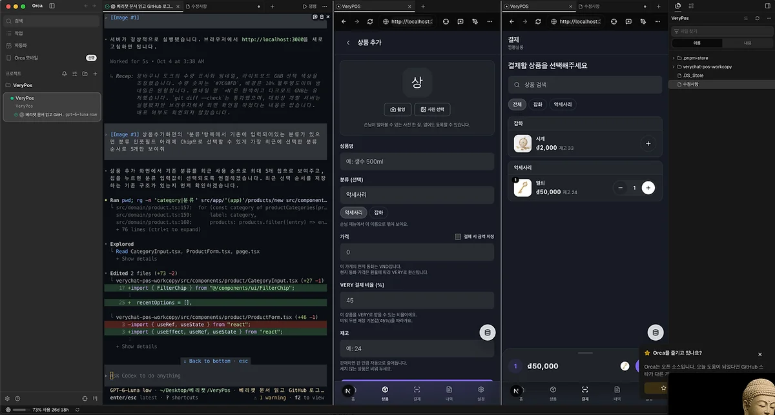The image size is (775, 415).
Task: Click the VERY 결제 비율 field showing 45
Action: click(x=417, y=300)
